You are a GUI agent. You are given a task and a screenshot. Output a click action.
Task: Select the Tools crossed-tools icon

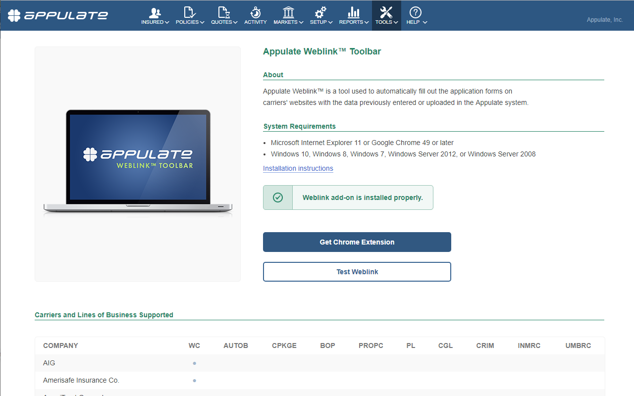click(x=385, y=12)
